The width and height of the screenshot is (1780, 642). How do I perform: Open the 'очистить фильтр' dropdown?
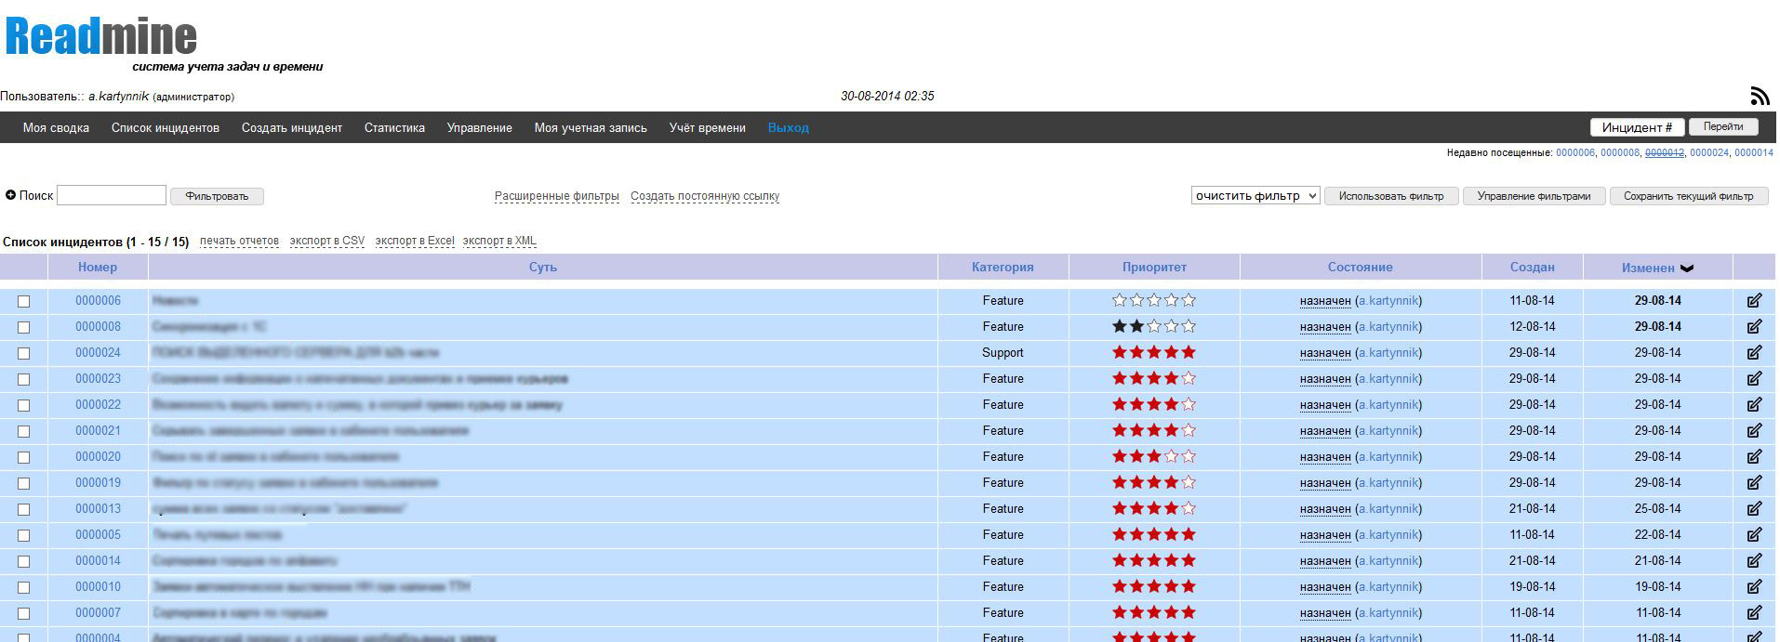[x=1255, y=196]
